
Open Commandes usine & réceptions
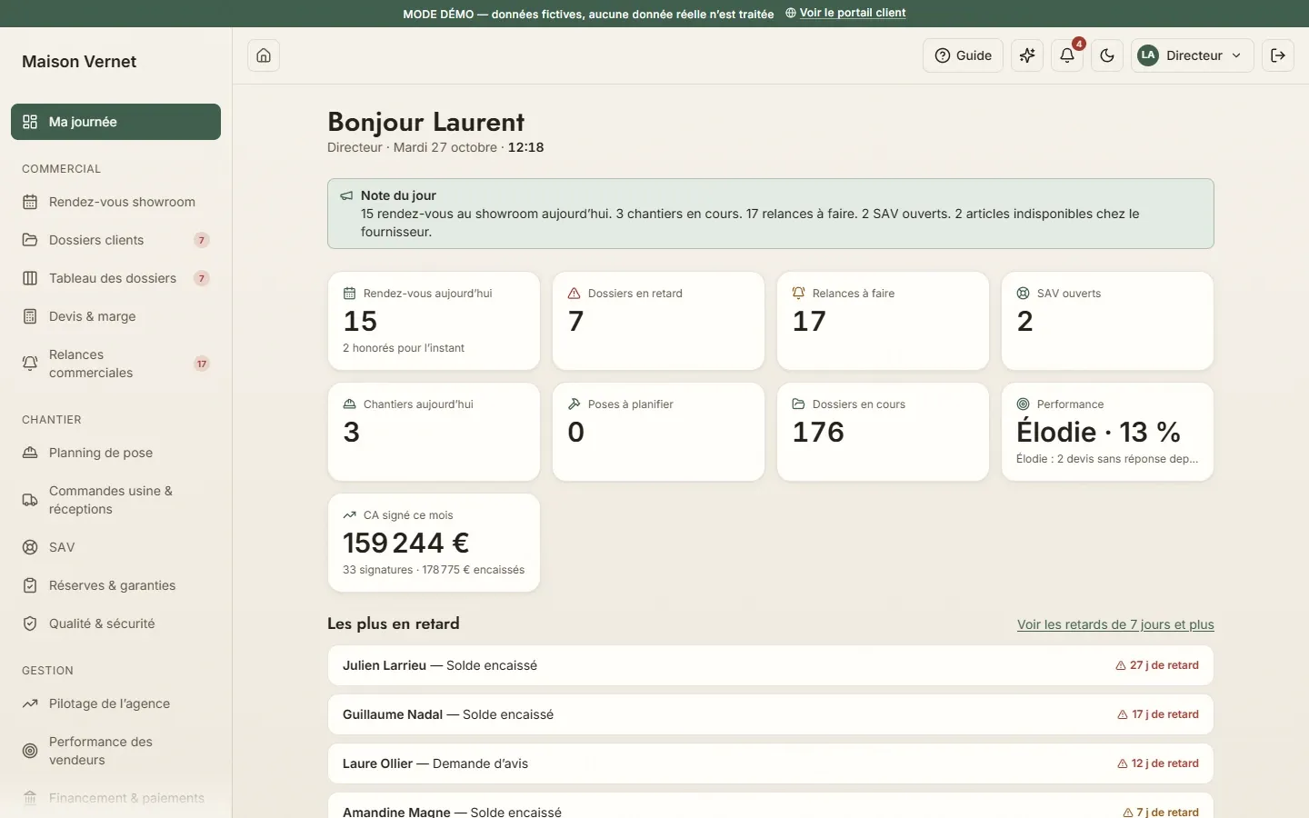tap(115, 500)
